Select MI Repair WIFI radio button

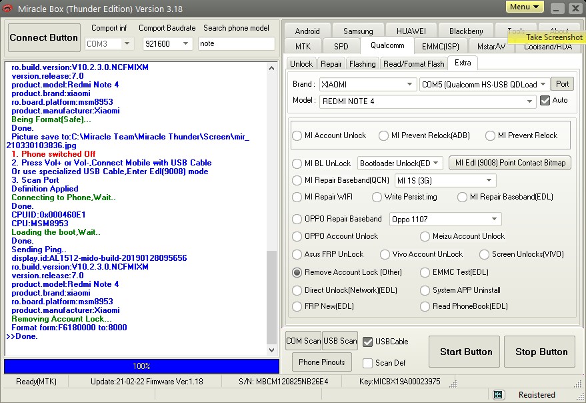click(x=297, y=197)
